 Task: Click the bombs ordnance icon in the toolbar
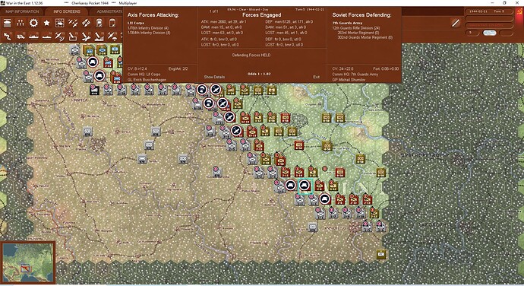coord(86,23)
